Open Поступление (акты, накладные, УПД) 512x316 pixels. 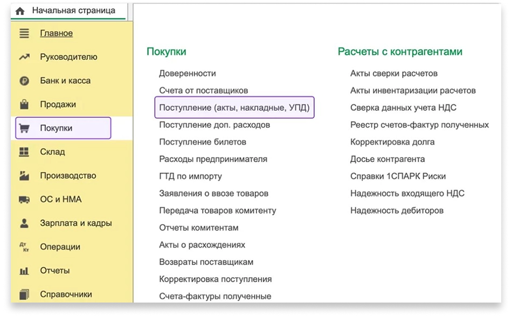(x=234, y=107)
